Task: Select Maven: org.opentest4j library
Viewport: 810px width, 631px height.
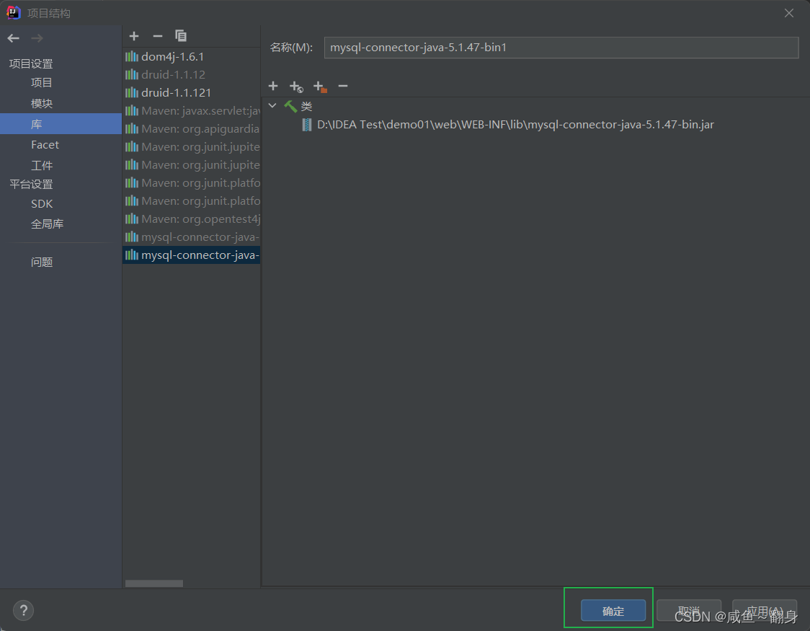Action: tap(191, 219)
